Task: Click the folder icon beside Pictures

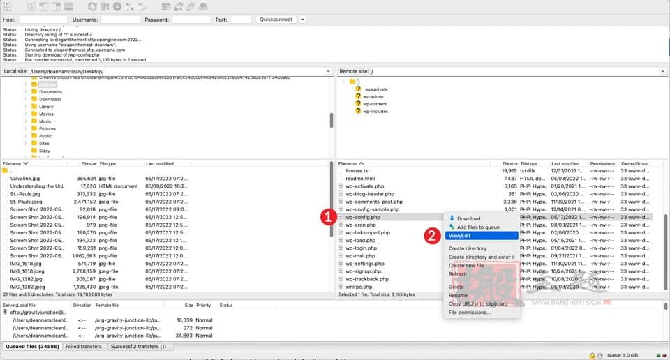Action: pos(34,128)
